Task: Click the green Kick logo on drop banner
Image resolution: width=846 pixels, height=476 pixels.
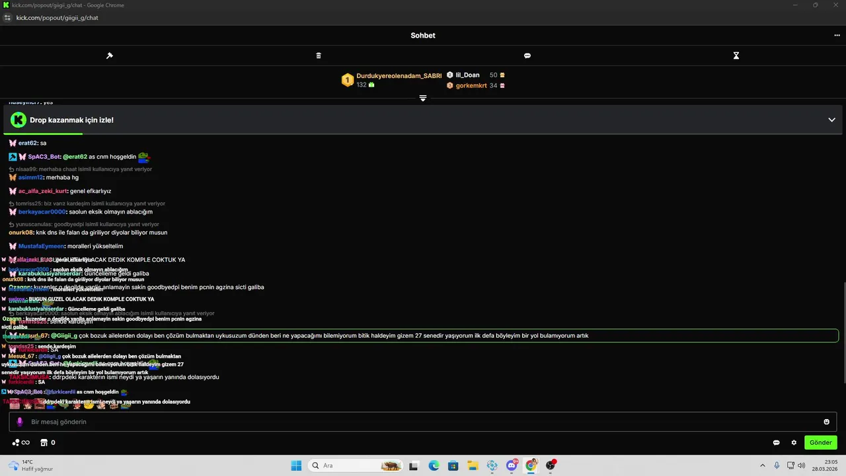Action: pyautogui.click(x=19, y=120)
